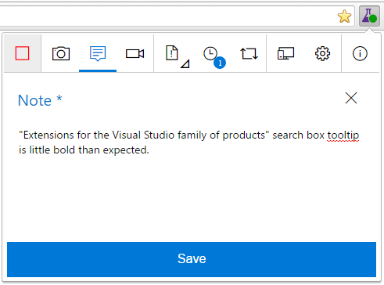Expand the create bug dropdown triangle
This screenshot has height=285, width=384.
185,64
